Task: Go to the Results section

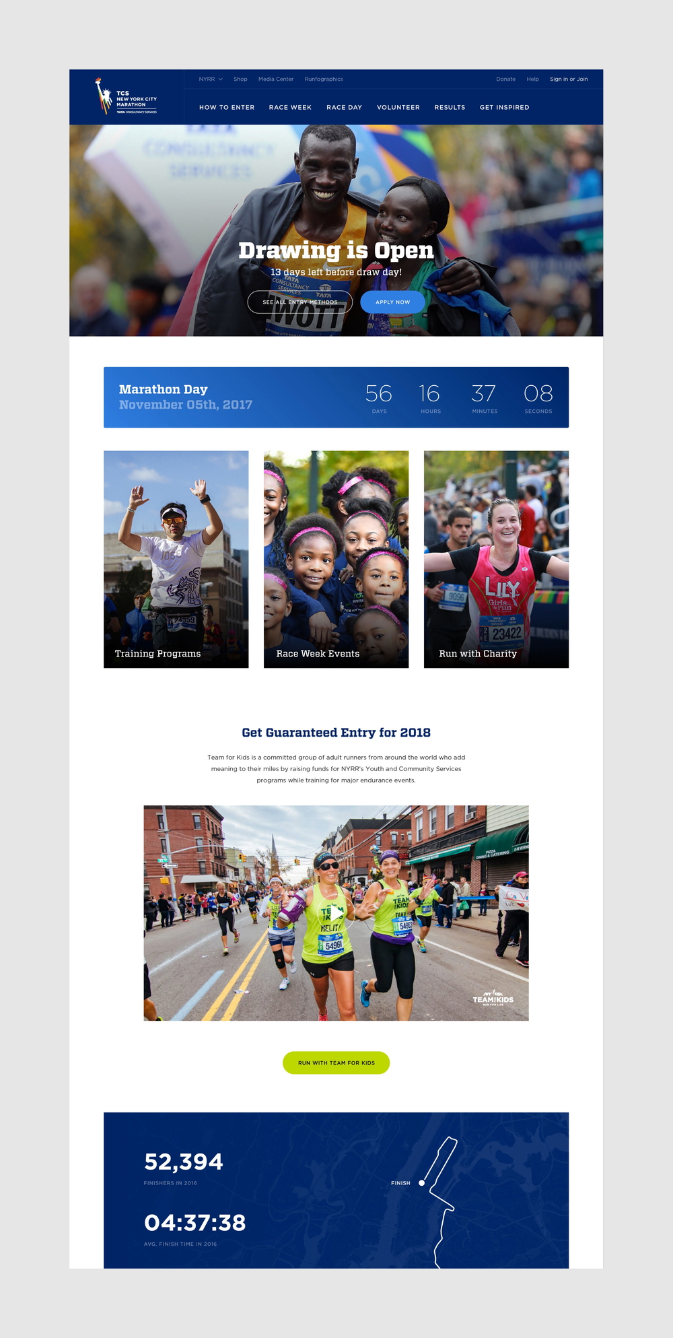Action: click(450, 108)
